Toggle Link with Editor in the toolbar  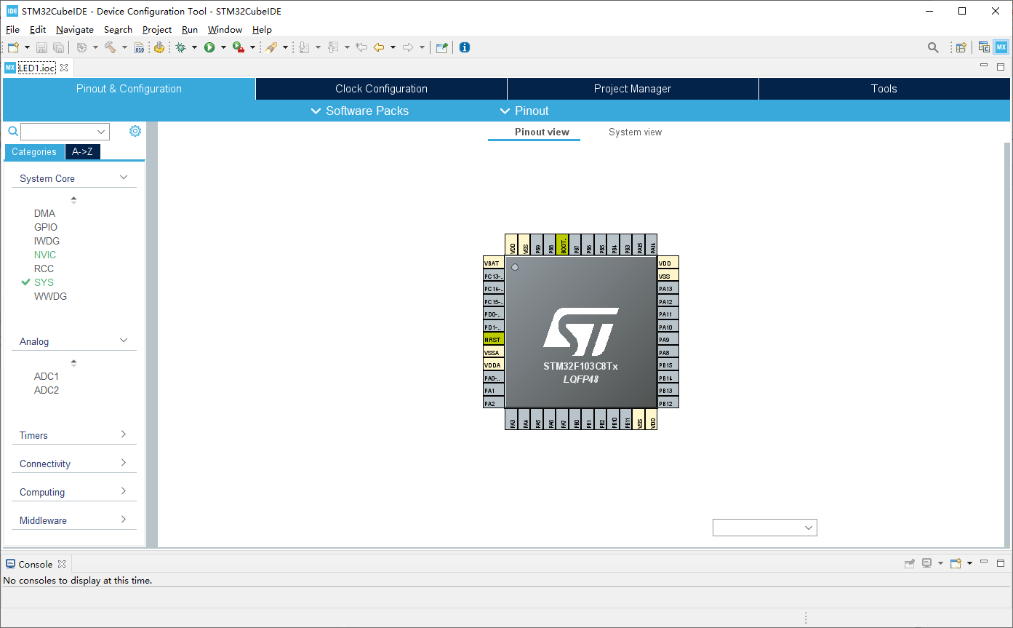(x=441, y=47)
